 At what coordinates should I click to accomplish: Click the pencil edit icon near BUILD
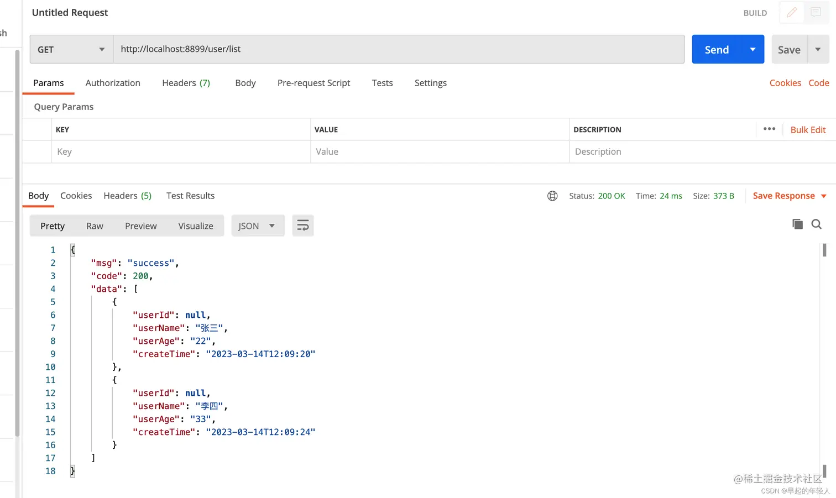click(x=792, y=12)
